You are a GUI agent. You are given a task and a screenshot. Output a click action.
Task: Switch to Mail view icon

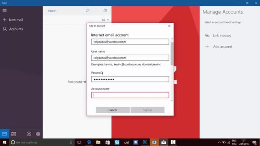click(x=4, y=134)
